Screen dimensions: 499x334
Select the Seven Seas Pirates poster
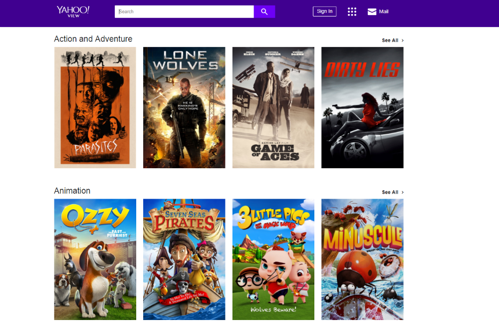(184, 259)
